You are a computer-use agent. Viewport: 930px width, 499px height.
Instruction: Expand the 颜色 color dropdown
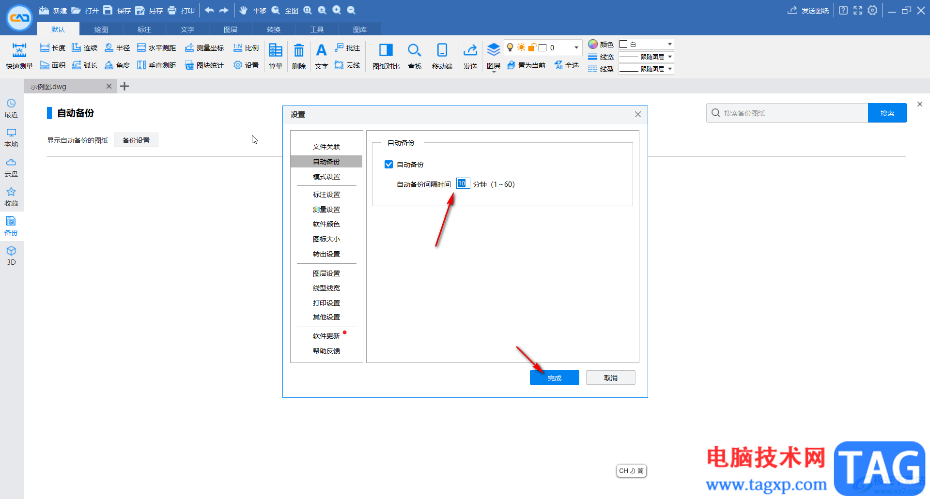(x=670, y=44)
